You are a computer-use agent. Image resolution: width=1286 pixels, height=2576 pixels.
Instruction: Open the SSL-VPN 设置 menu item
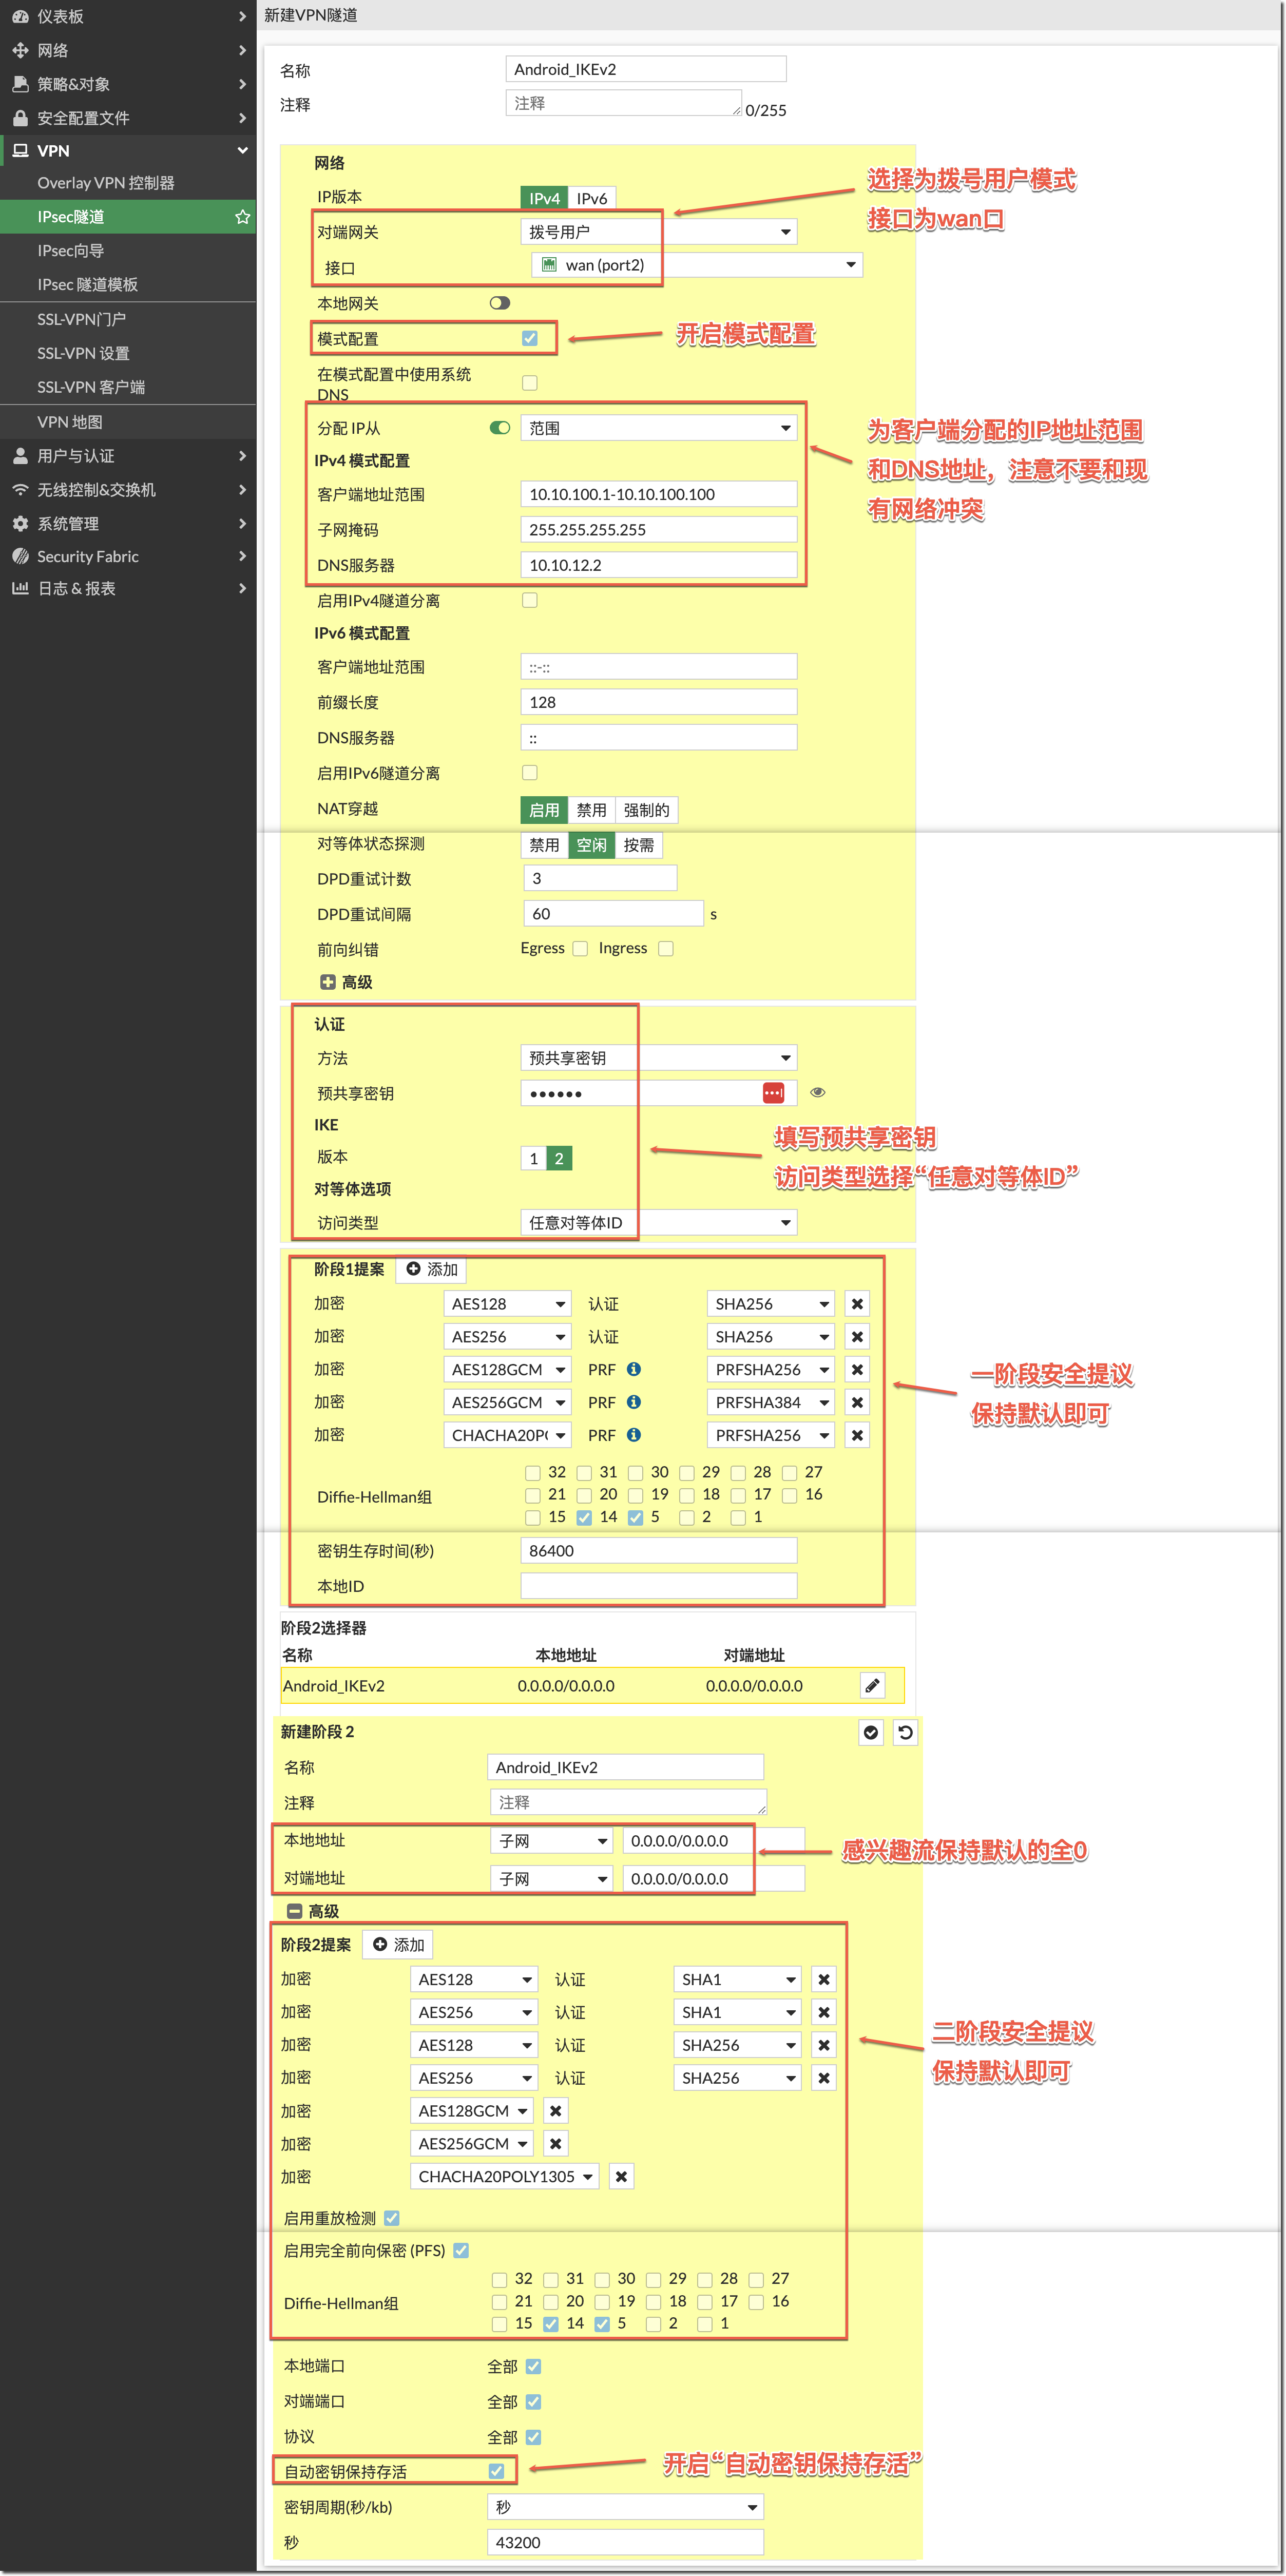coord(83,353)
